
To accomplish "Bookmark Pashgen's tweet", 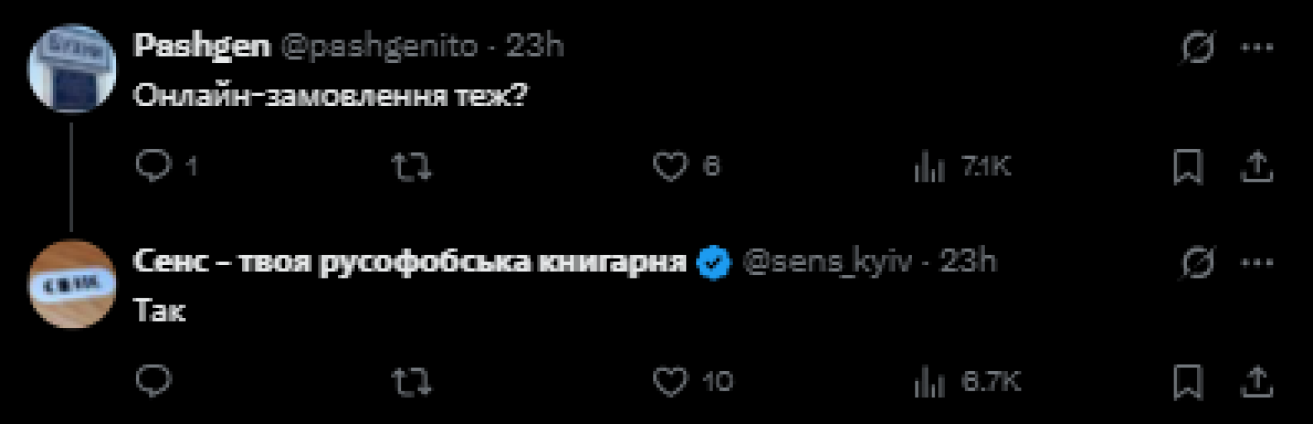I will [x=1188, y=167].
